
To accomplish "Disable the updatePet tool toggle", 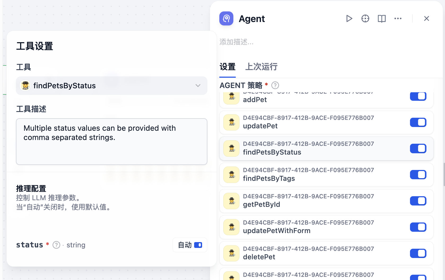I will click(x=418, y=122).
